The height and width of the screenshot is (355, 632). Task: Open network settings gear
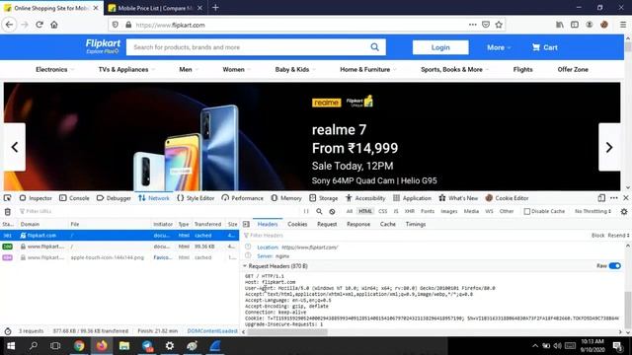click(624, 211)
